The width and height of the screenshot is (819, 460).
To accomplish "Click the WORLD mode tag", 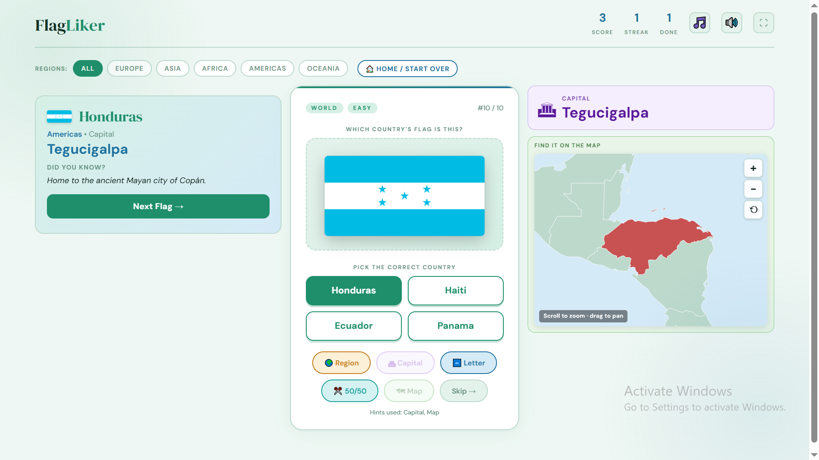I will pyautogui.click(x=324, y=108).
